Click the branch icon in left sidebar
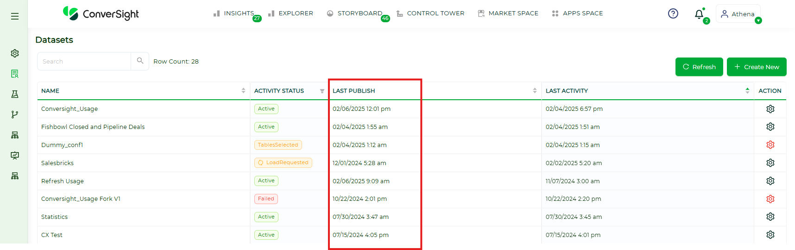Screen dimensions: 795x250 click(15, 115)
